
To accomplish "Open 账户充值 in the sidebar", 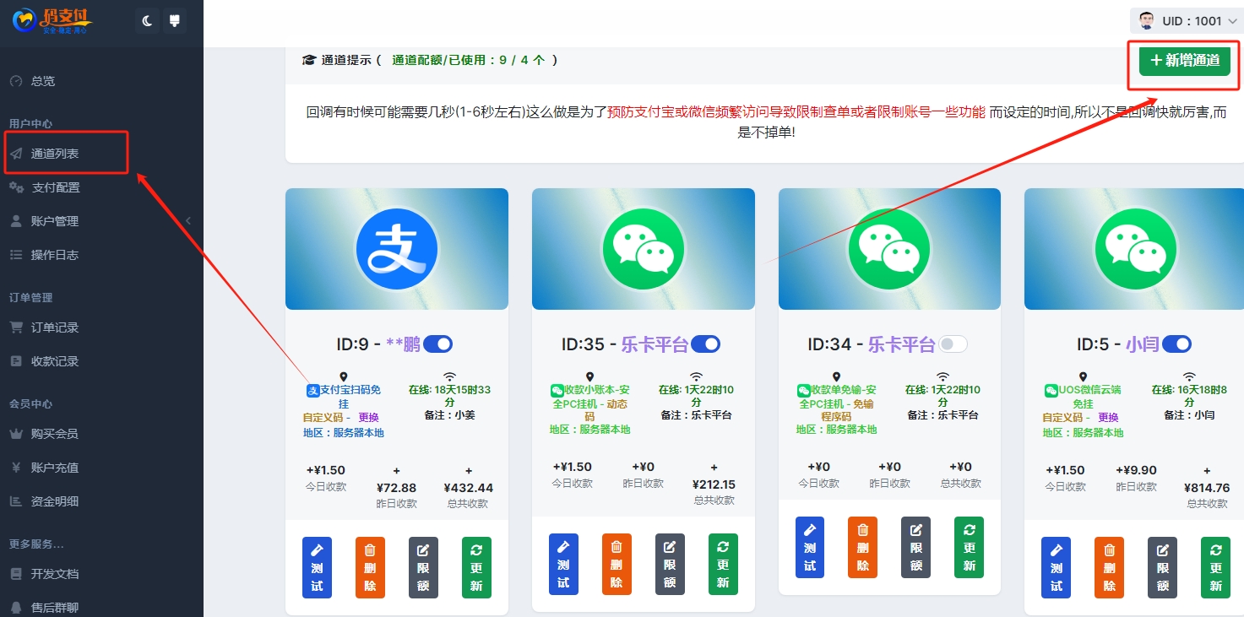I will coord(55,468).
